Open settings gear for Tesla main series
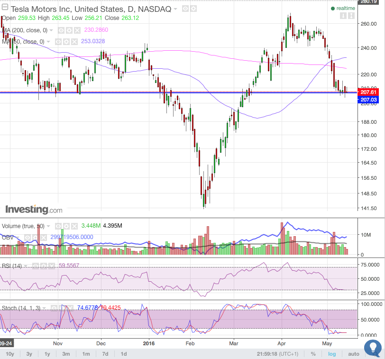Viewport: 385px width, 359px height. pyautogui.click(x=193, y=9)
